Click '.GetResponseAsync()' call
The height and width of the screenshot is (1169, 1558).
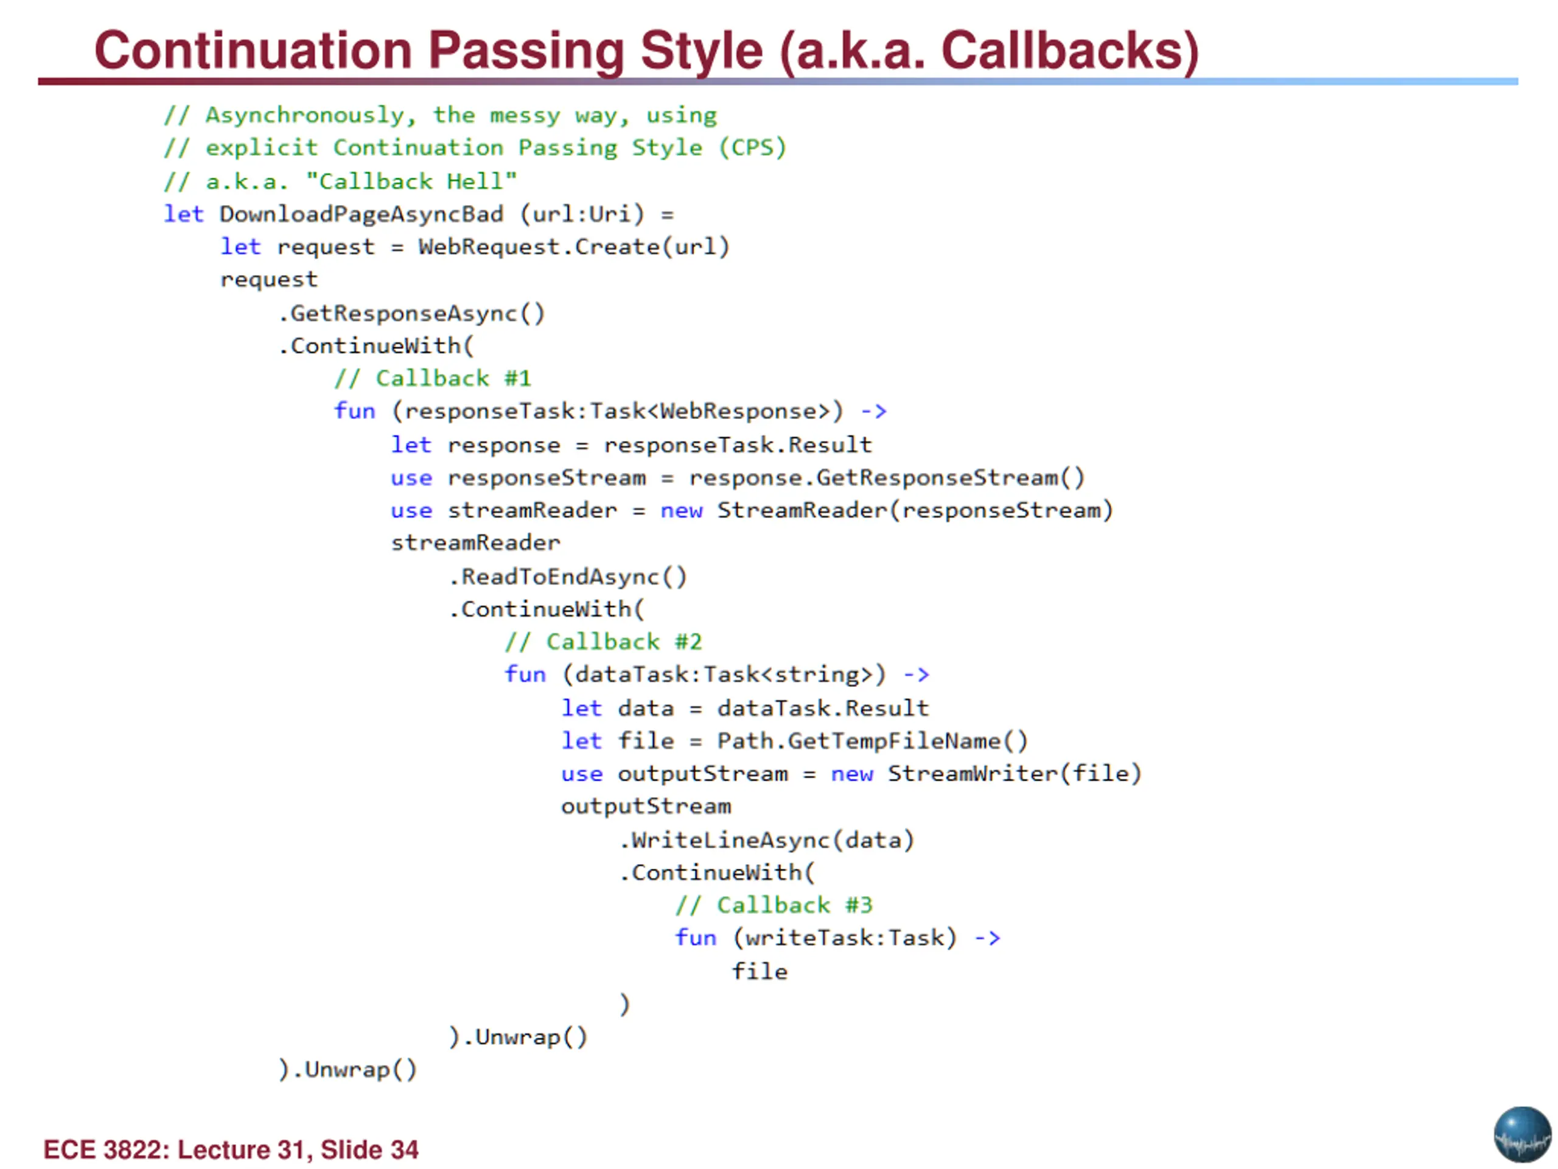point(411,313)
